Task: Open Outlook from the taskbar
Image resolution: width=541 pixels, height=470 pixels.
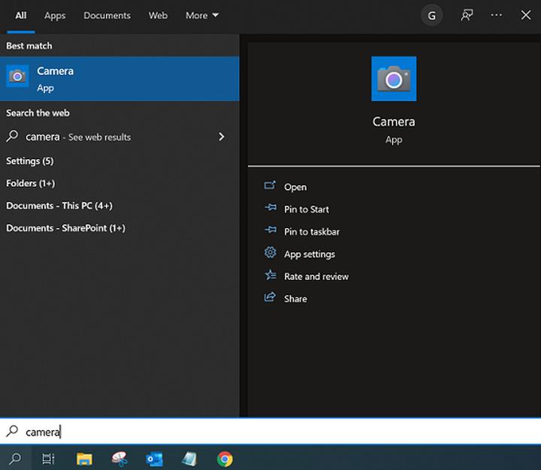Action: (x=154, y=459)
